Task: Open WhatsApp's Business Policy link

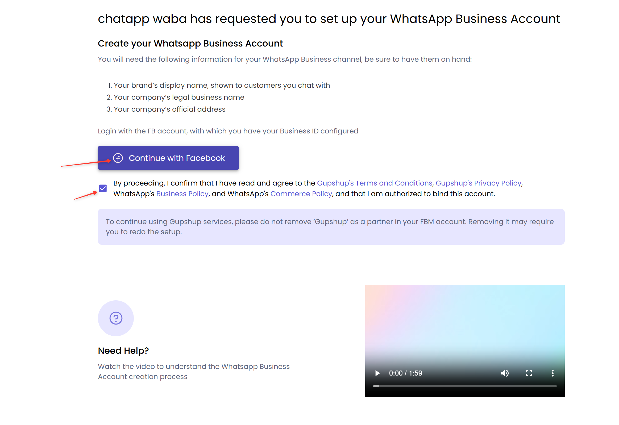Action: pos(182,194)
